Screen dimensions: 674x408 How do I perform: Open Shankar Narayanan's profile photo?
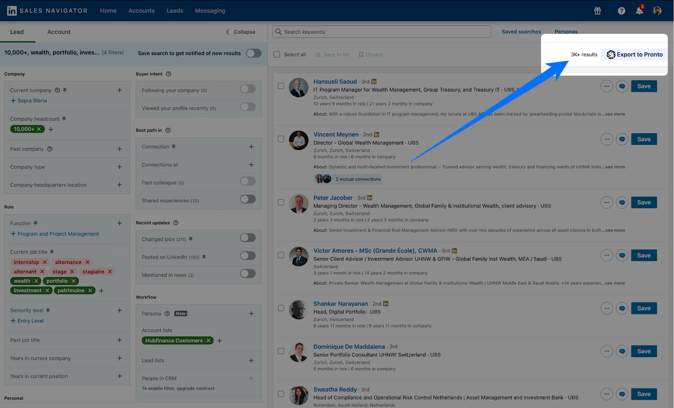tap(298, 310)
